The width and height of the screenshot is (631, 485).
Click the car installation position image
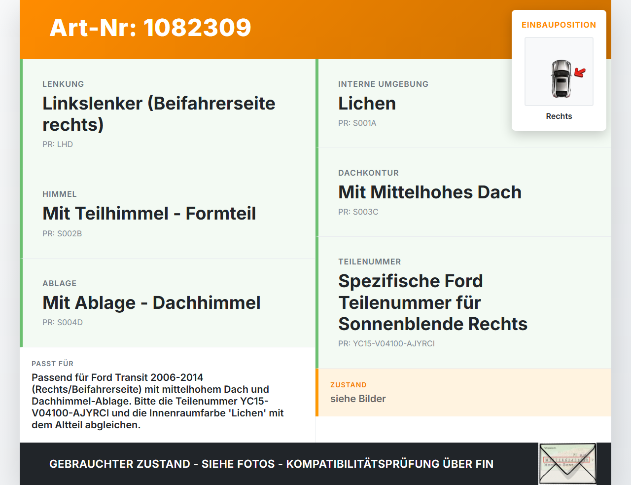pos(559,72)
